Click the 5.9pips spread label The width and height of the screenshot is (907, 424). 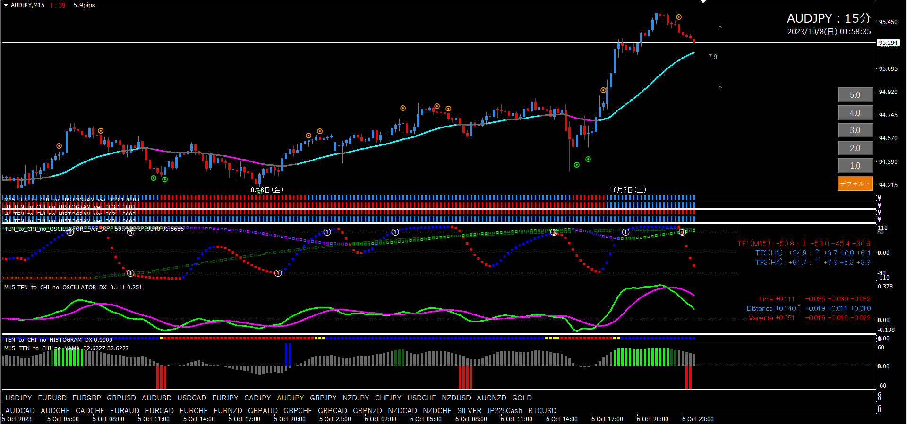[84, 5]
